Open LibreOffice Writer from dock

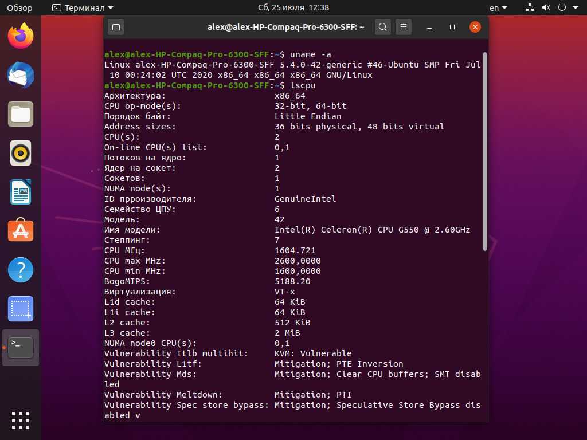click(x=21, y=192)
